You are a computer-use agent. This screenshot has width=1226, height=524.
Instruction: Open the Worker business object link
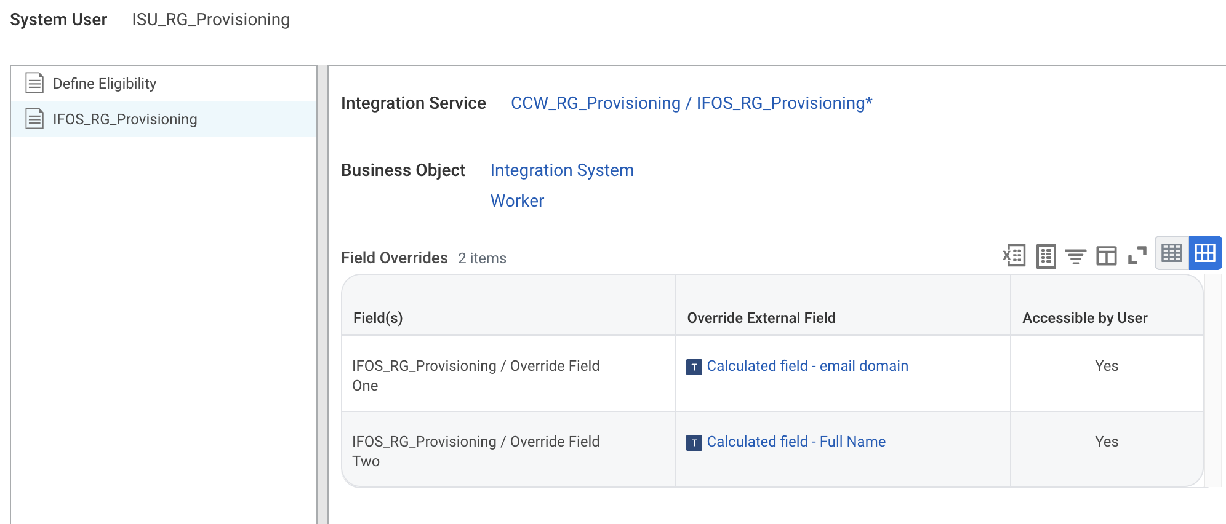coord(517,201)
